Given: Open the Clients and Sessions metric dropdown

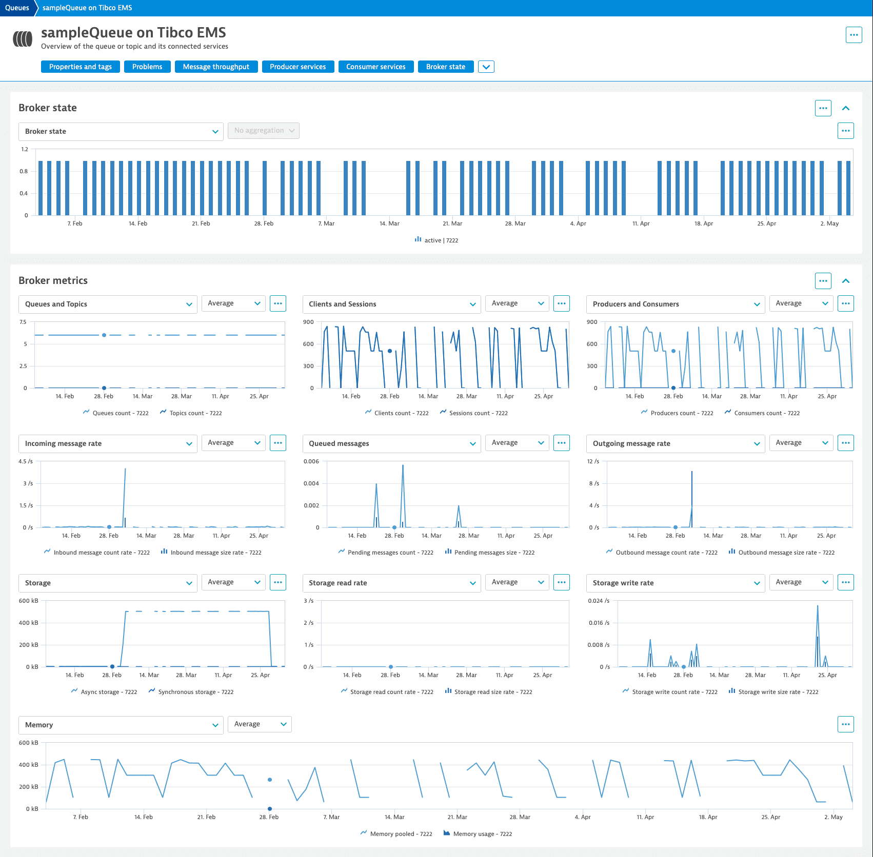Looking at the screenshot, I should [x=392, y=304].
